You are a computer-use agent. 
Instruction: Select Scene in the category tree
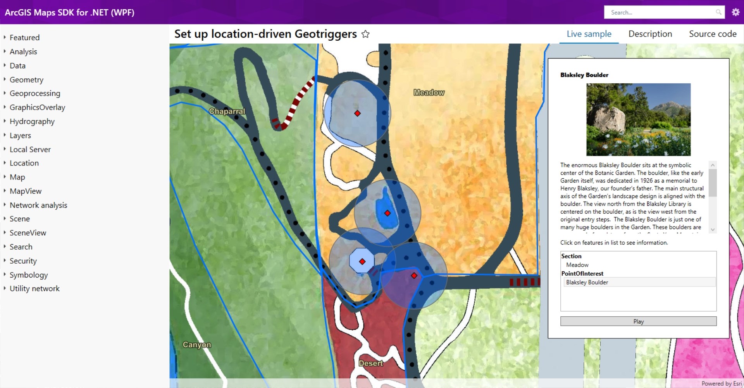(x=20, y=219)
